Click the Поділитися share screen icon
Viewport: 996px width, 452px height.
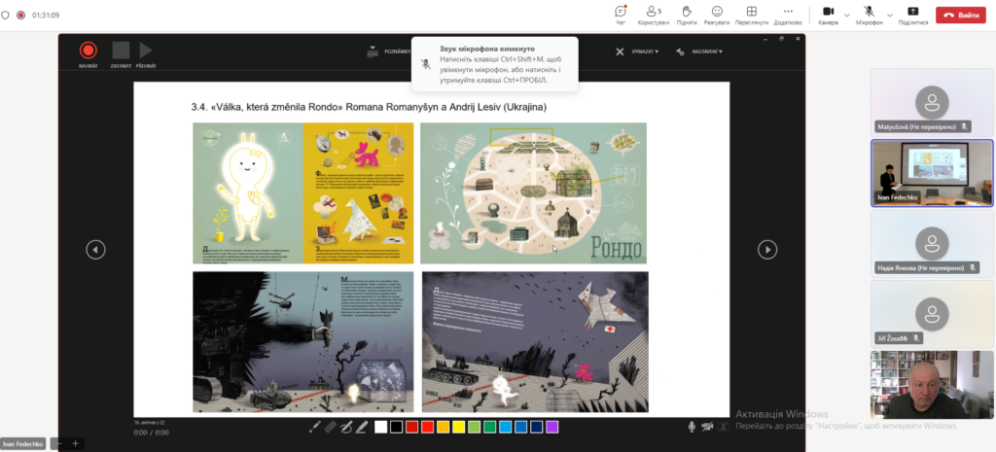tap(912, 15)
